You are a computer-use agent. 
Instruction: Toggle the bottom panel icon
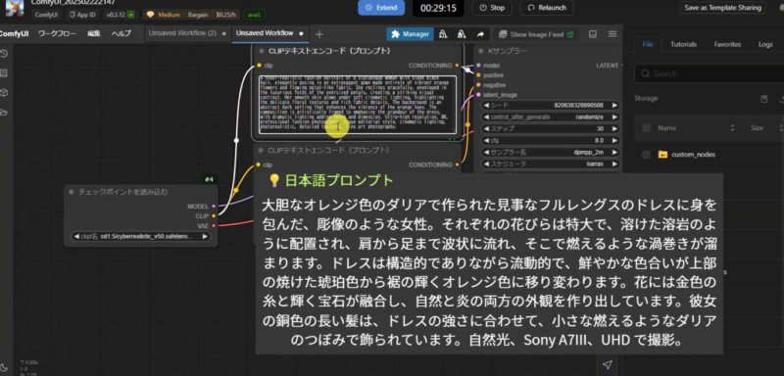coord(593,34)
